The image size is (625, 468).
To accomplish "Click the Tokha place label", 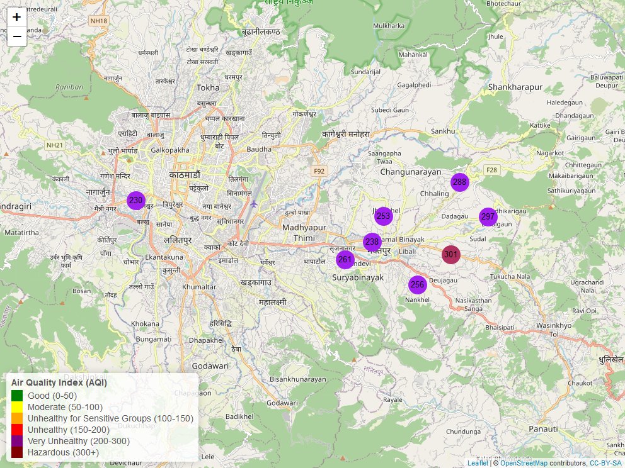I will coord(208,87).
